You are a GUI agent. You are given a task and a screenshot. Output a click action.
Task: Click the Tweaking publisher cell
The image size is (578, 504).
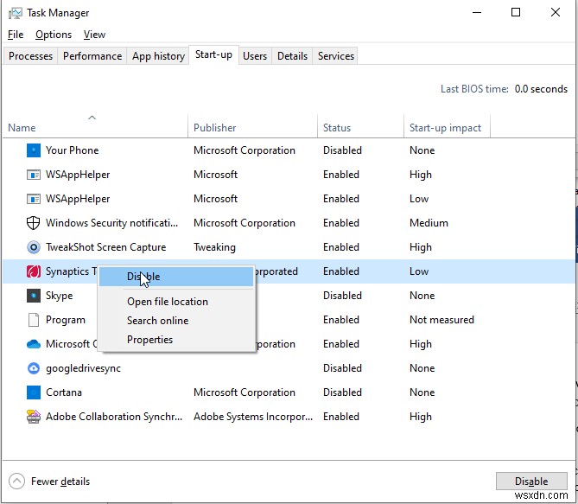(x=214, y=247)
